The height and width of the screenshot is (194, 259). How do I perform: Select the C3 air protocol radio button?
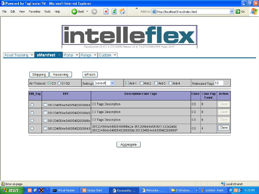(49, 83)
